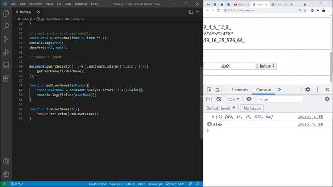Open console settings gear
Viewport: 333px width, 187px height.
pos(327,99)
